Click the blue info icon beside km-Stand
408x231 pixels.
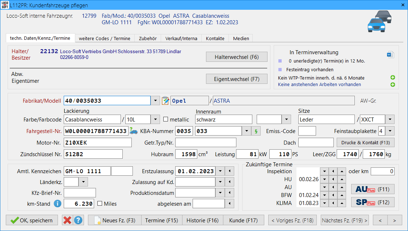point(57,204)
